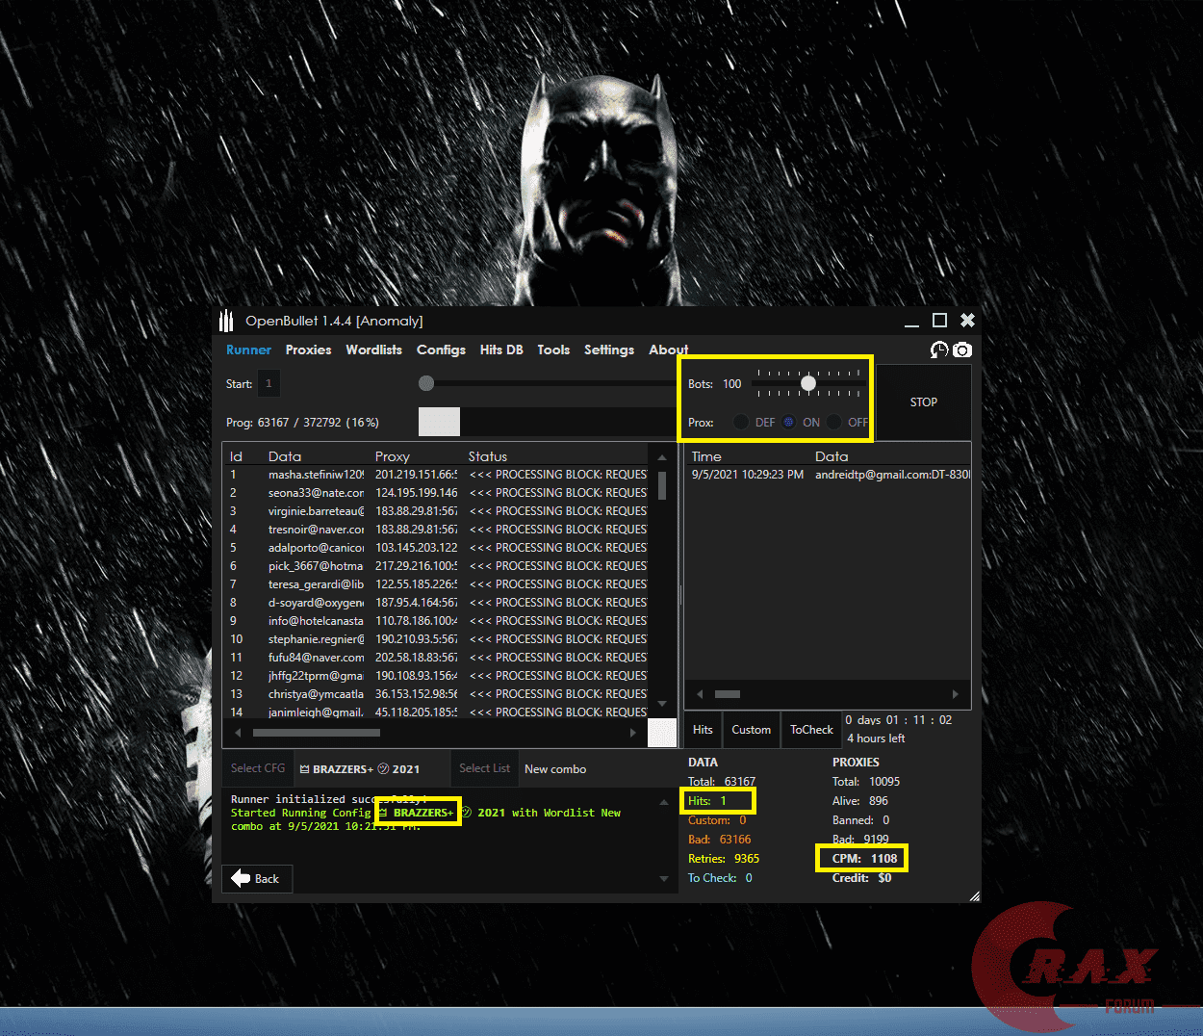Click the Back button's left arrow icon
Viewport: 1203px width, 1036px height.
click(241, 878)
